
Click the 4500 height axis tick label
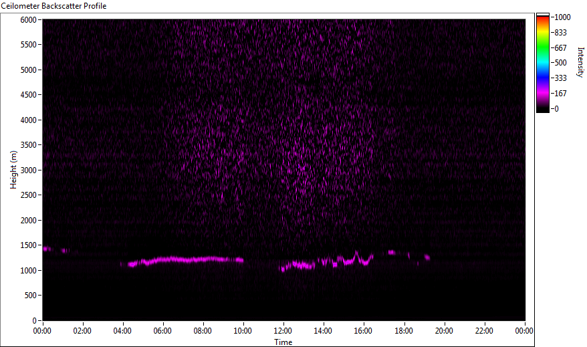pos(29,95)
